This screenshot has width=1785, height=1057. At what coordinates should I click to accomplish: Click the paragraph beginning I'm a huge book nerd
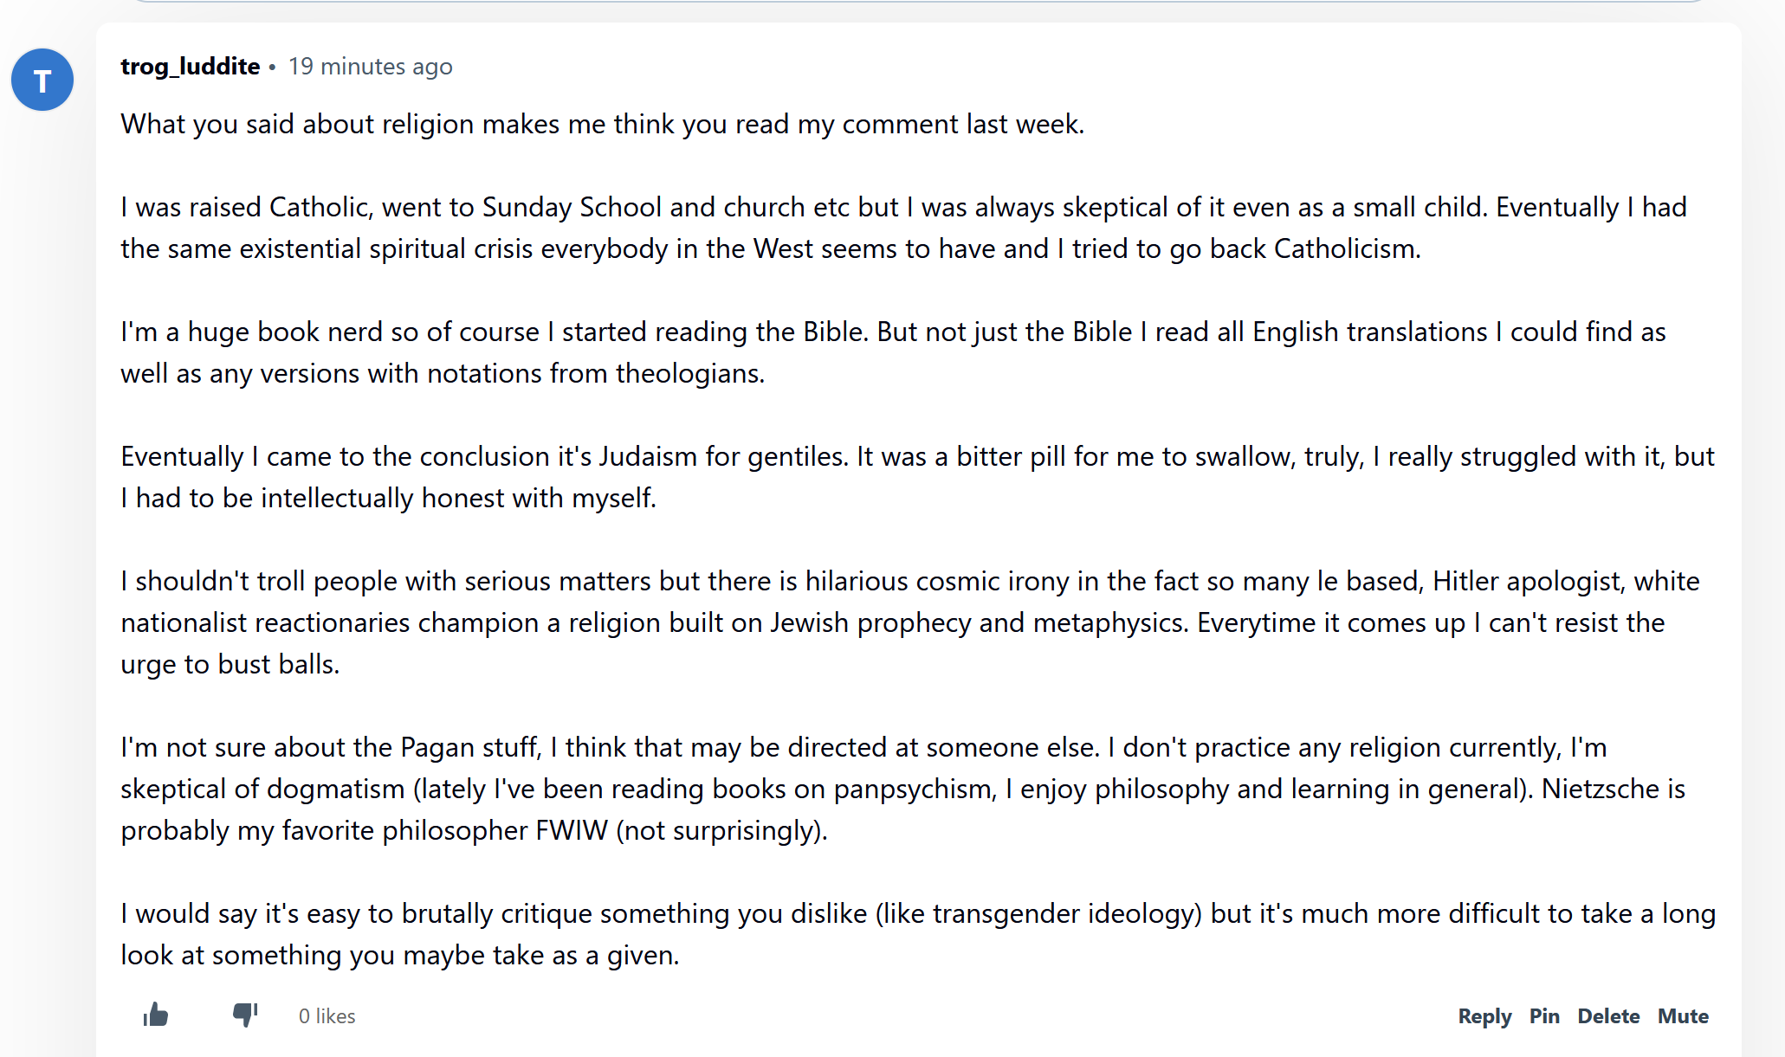click(894, 352)
